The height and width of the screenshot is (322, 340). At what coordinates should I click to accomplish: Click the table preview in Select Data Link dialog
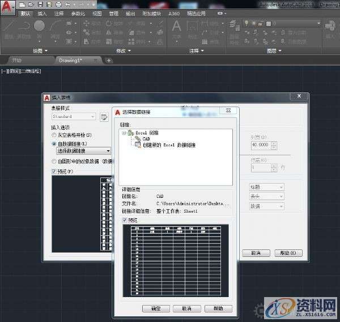click(176, 261)
